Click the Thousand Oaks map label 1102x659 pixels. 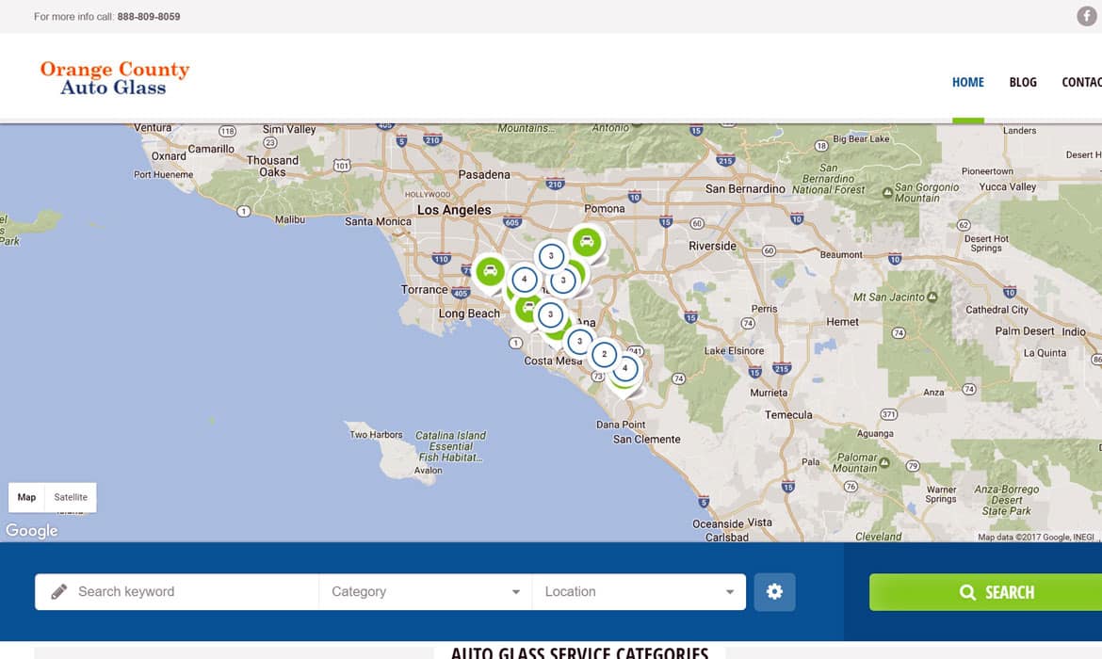tap(273, 166)
